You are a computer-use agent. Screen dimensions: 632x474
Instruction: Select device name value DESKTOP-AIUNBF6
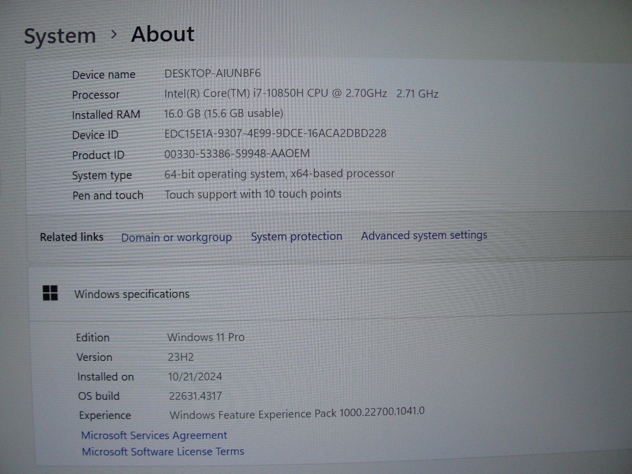(213, 73)
